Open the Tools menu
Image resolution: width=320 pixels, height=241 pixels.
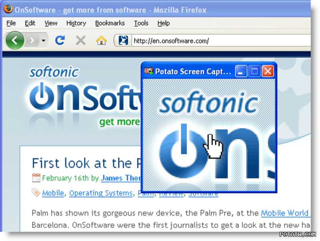141,23
